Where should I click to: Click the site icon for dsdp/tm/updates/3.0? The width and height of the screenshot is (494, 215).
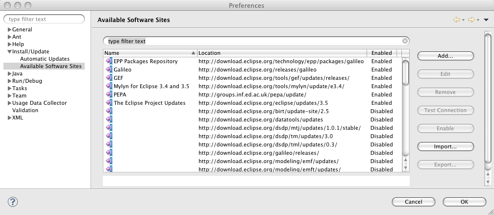(x=109, y=136)
